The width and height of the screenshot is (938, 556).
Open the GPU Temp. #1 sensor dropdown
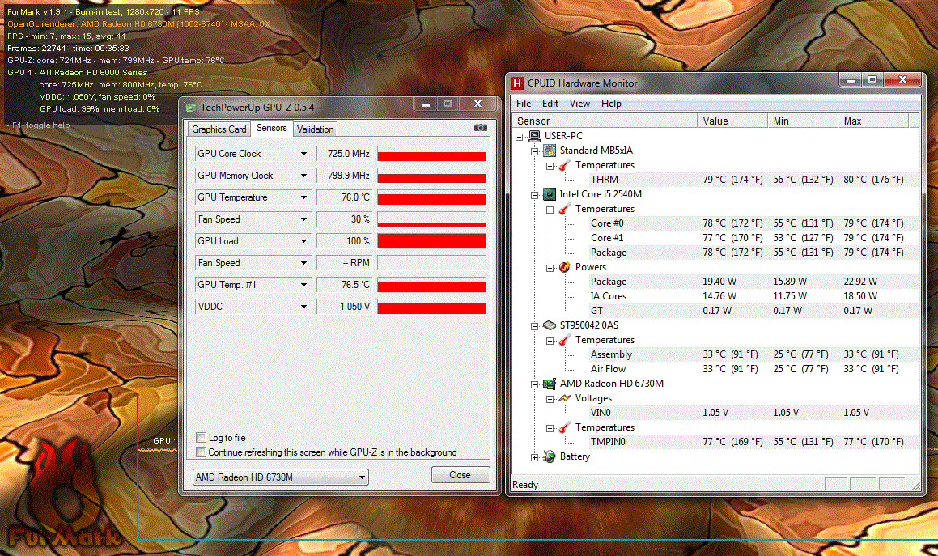303,285
